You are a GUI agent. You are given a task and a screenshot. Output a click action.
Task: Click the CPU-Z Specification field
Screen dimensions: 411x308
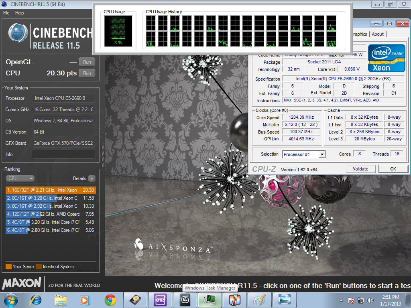(343, 79)
